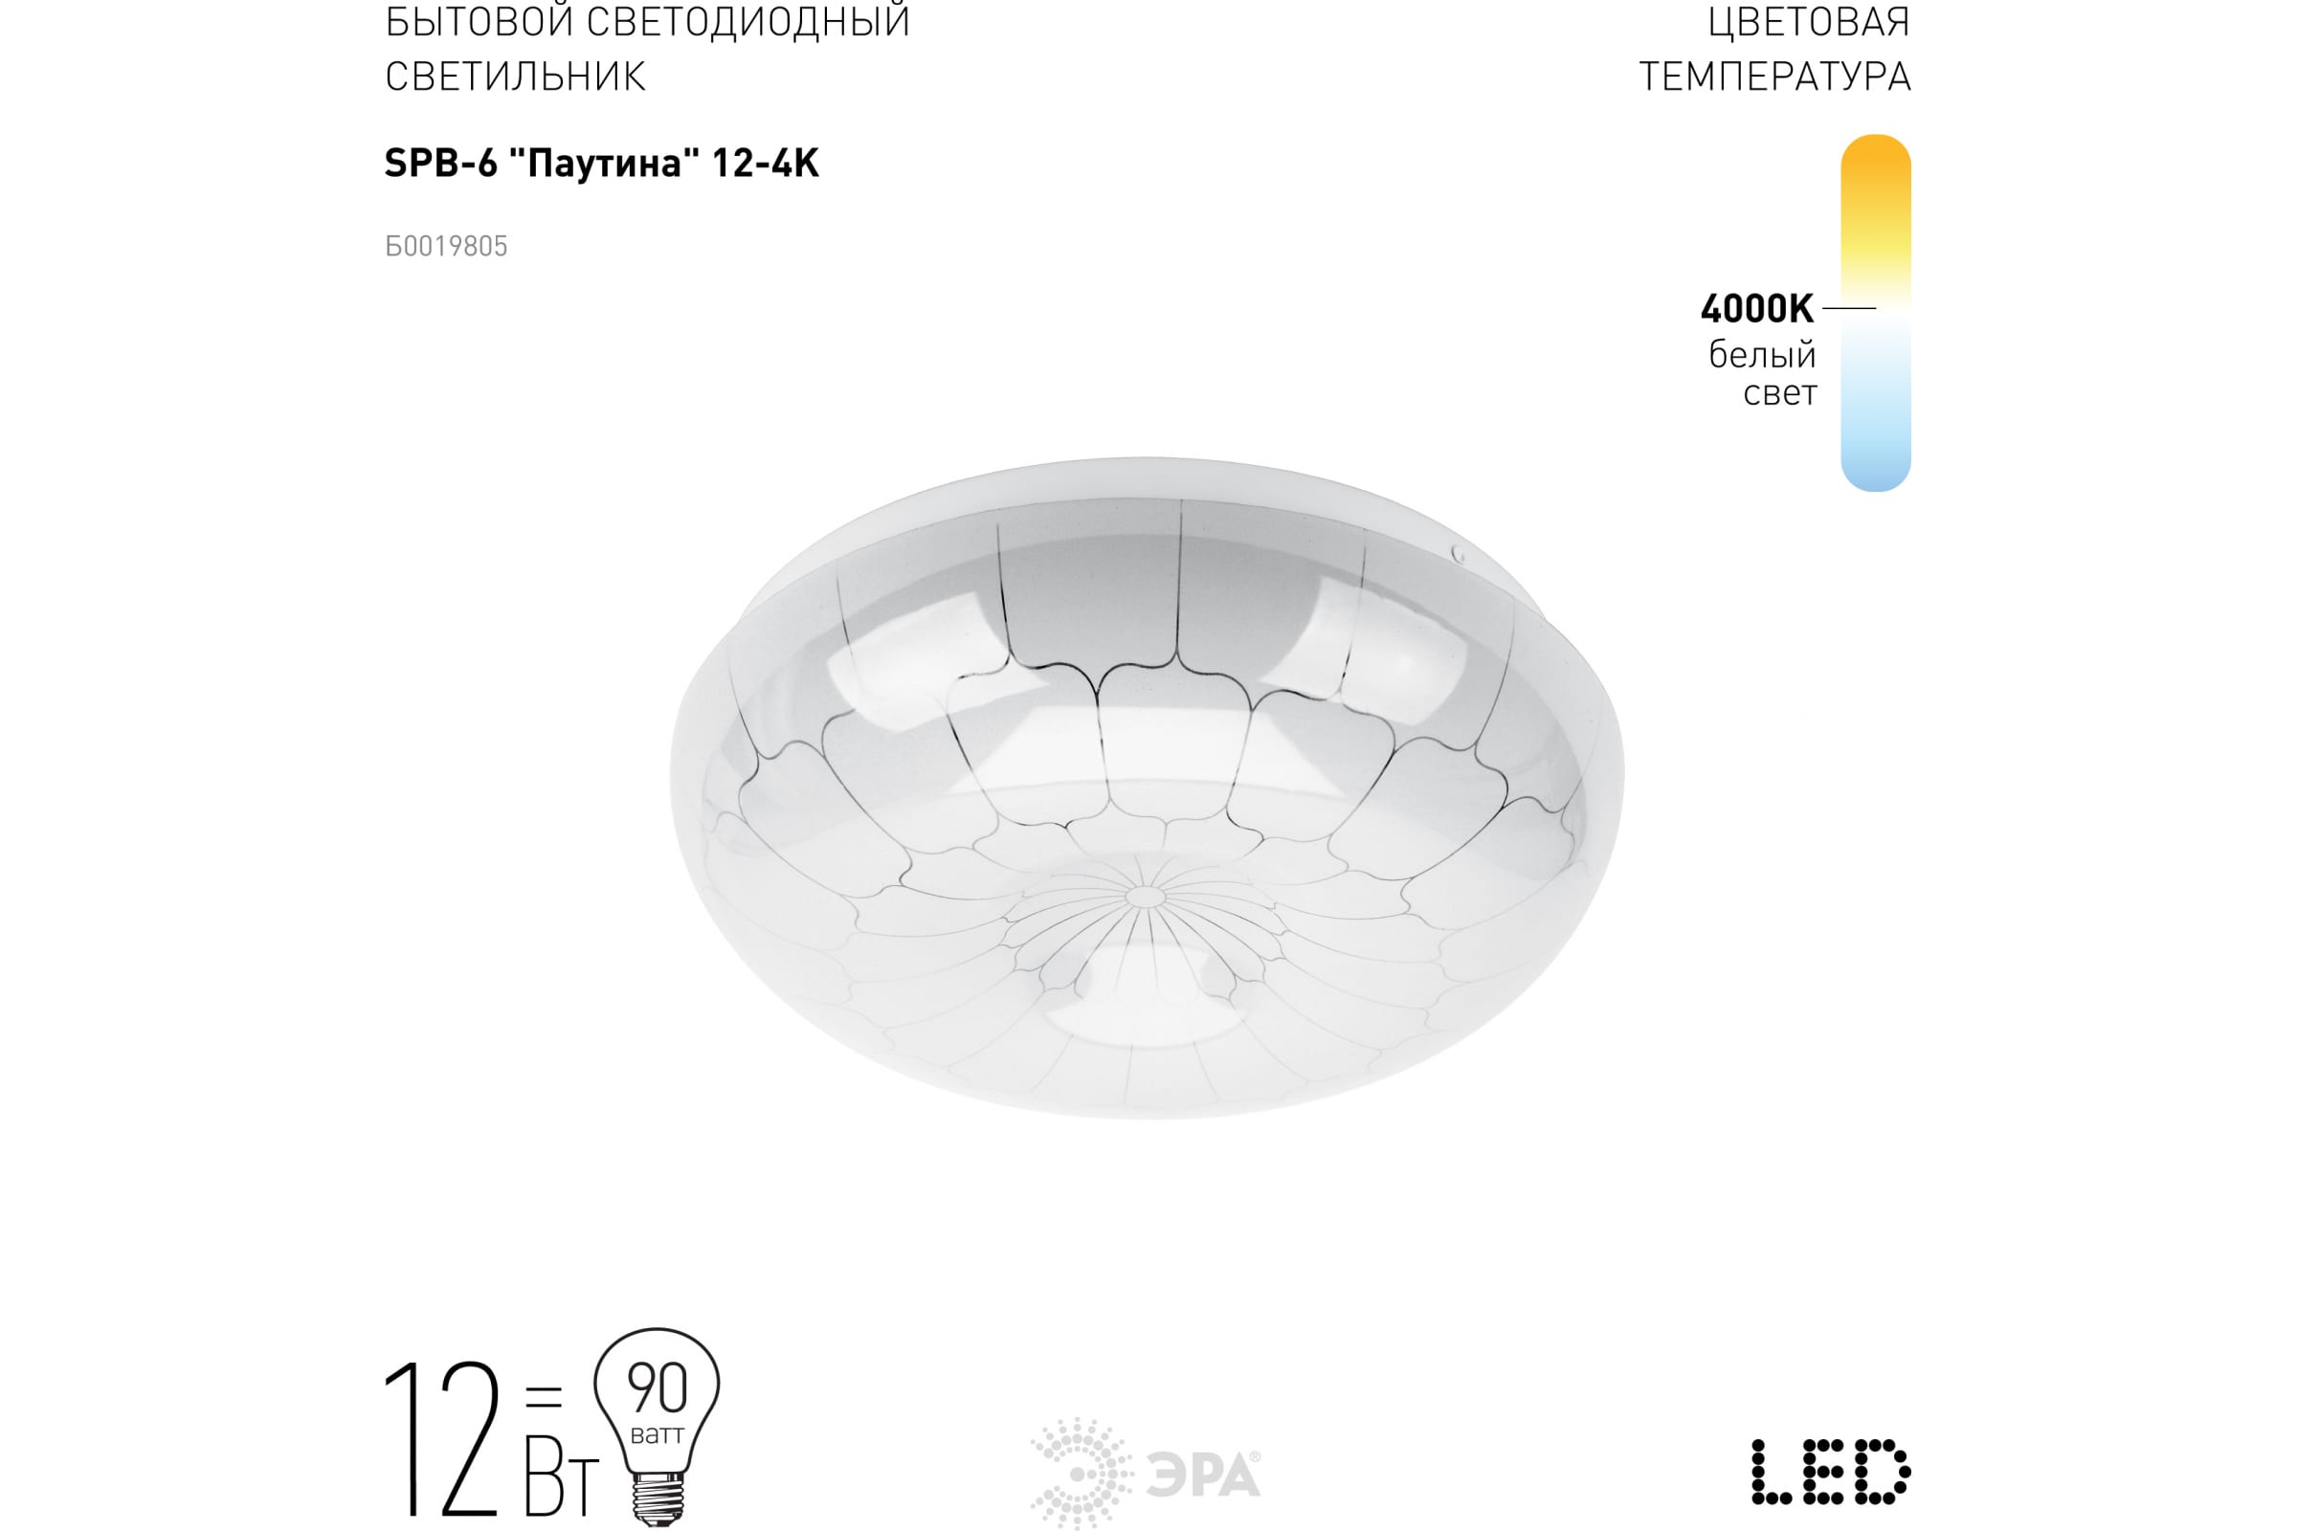The width and height of the screenshot is (2297, 1531).
Task: Click the ЭРА dotted spiral emblem
Action: [x=1081, y=1475]
